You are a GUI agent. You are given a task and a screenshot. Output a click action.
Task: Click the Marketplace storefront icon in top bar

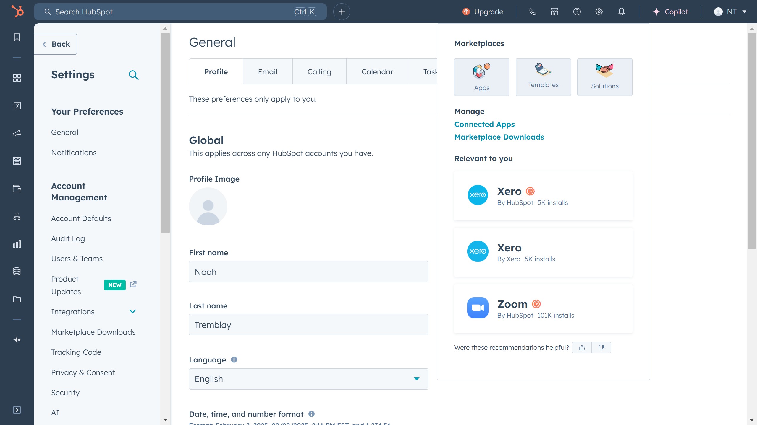[x=554, y=12]
